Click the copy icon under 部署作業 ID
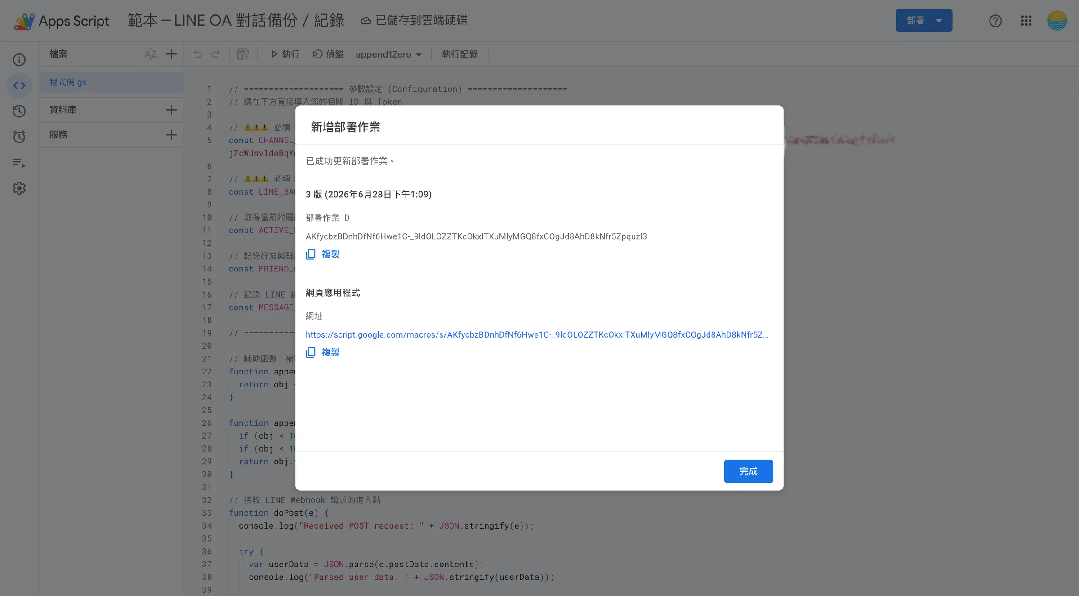Image resolution: width=1079 pixels, height=596 pixels. click(x=311, y=254)
